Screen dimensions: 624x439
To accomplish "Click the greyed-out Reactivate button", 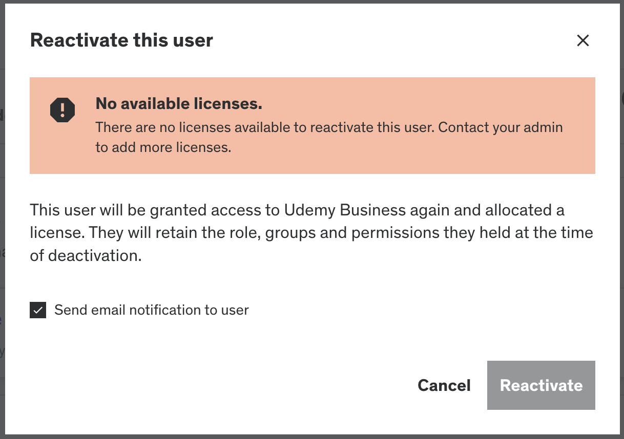I will (541, 385).
